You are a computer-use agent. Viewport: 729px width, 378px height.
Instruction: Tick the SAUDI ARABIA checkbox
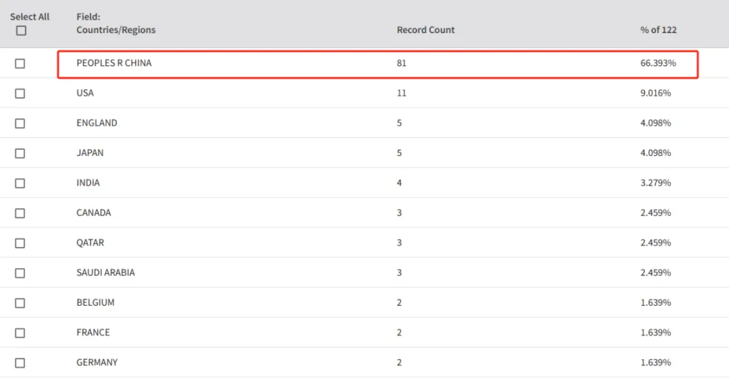click(20, 273)
